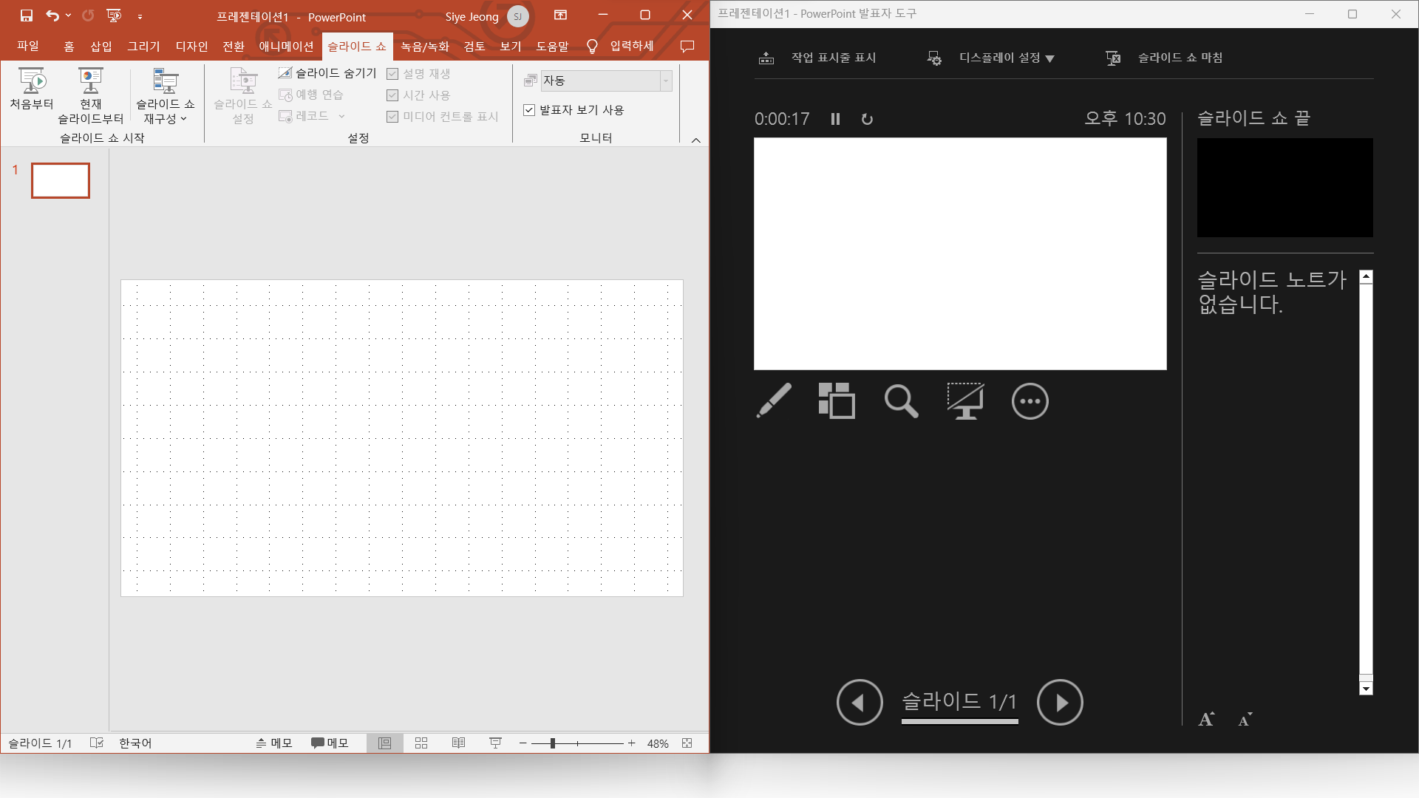This screenshot has height=798, width=1419.
Task: Click the magnifier zoom into slide icon
Action: 901,401
